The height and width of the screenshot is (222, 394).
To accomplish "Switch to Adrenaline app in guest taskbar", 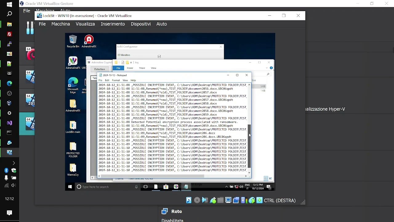I will coord(176,187).
